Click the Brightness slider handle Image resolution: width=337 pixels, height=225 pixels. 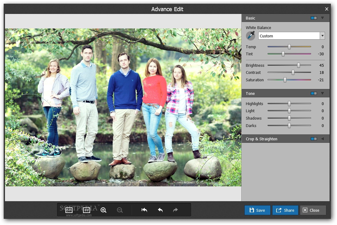tap(298, 66)
